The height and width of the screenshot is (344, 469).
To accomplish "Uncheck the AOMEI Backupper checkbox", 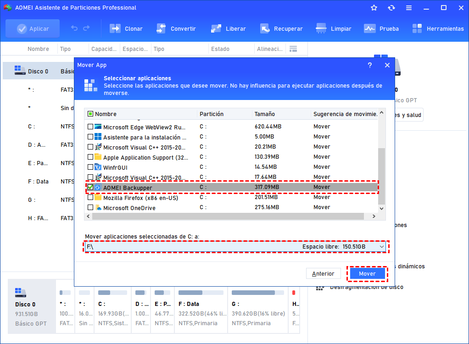I will point(90,188).
